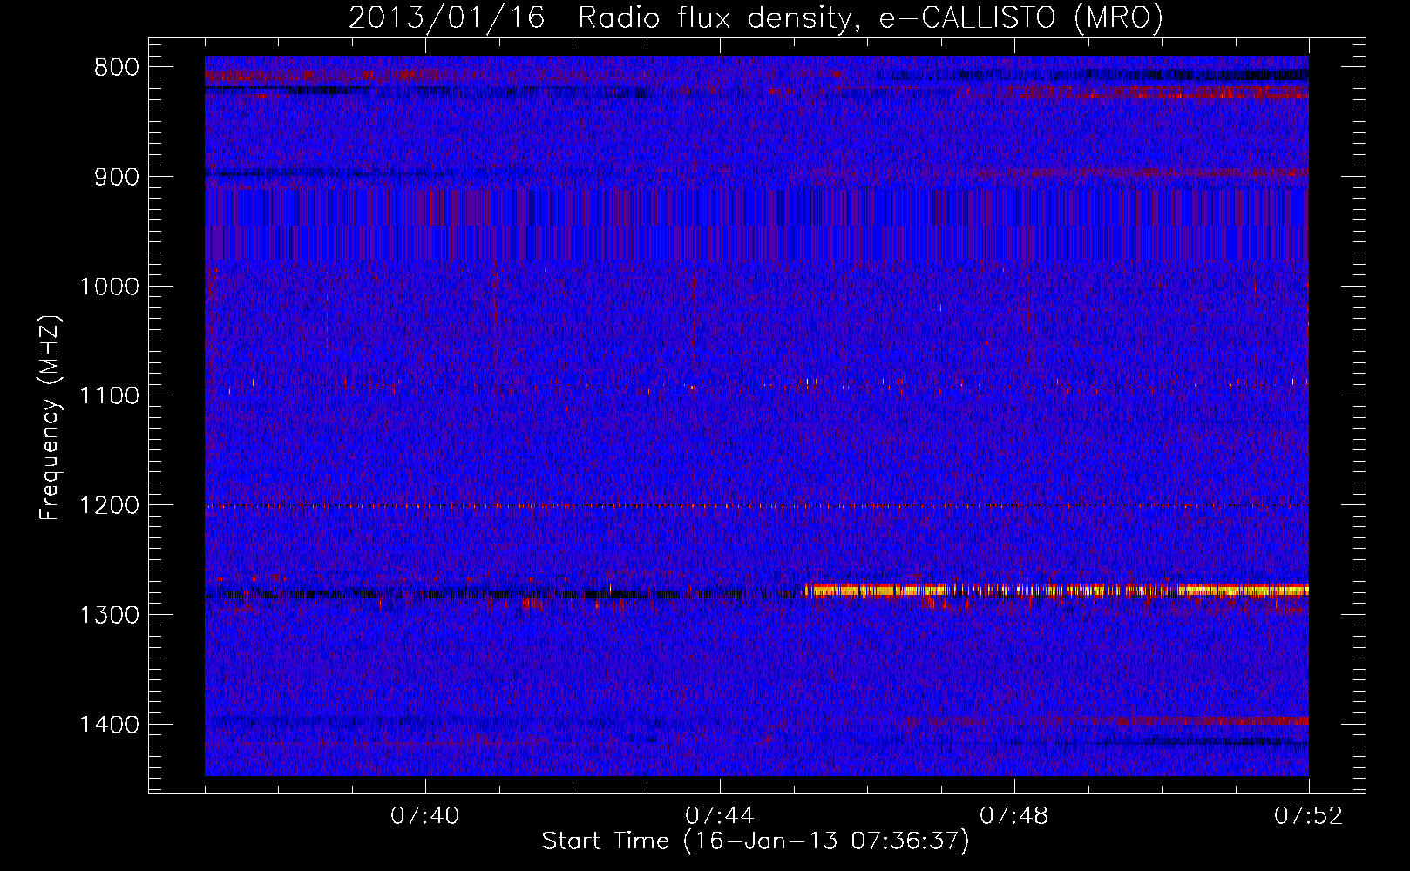Screen dimensions: 1410x871
Task: Select the 1200 frequency tick label
Action: coord(109,505)
